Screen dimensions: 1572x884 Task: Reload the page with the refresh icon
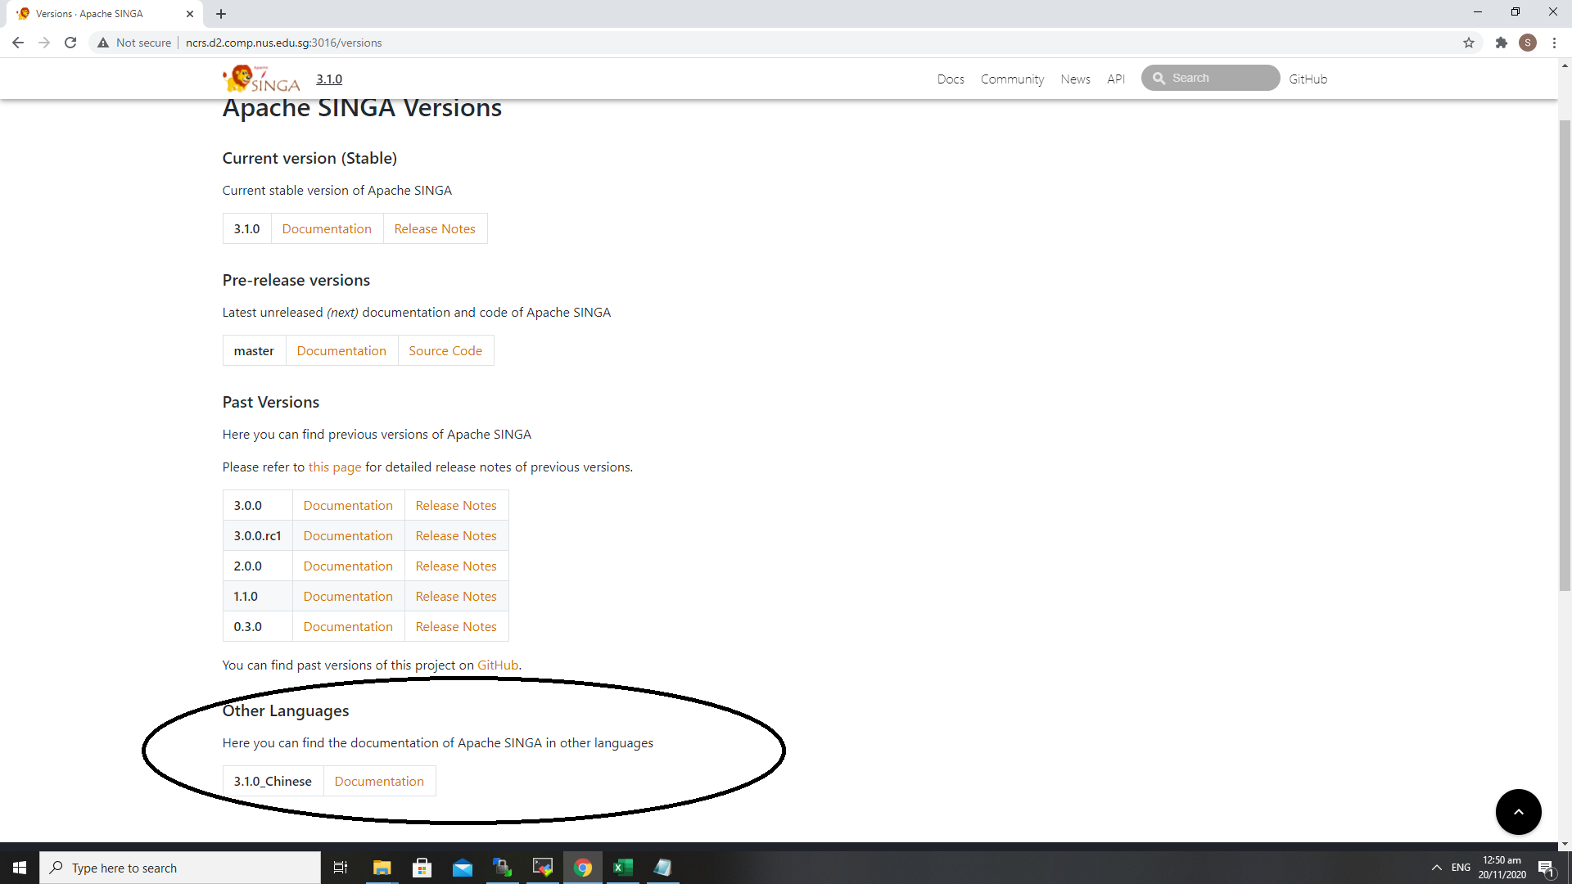click(70, 43)
